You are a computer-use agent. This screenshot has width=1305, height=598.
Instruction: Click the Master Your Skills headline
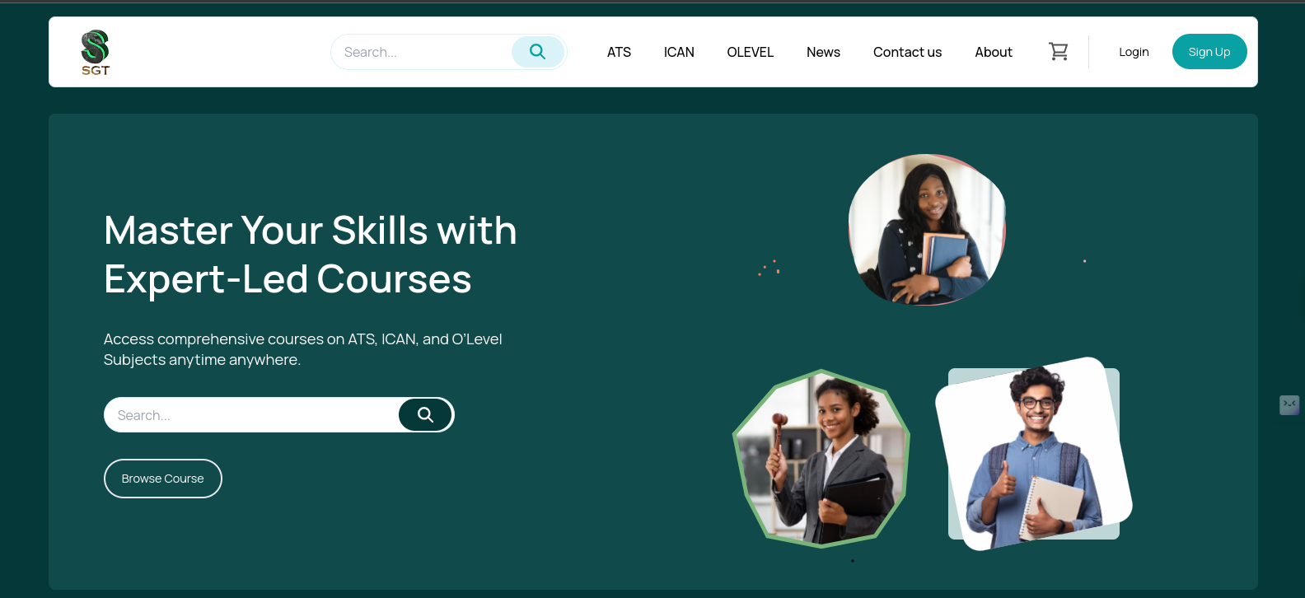[x=311, y=255]
